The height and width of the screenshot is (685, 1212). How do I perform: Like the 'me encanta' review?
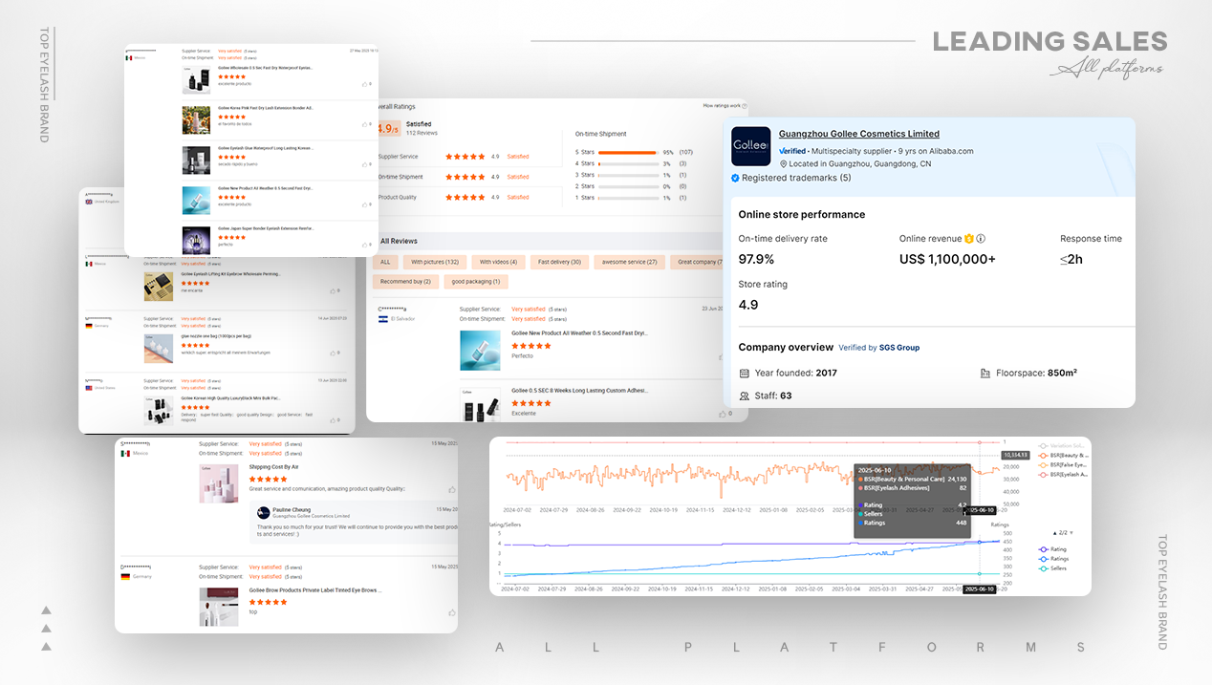(335, 290)
